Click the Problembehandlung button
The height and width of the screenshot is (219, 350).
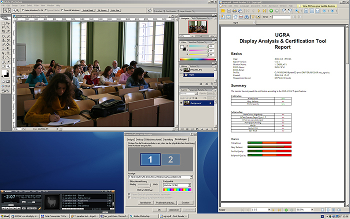[x=166, y=202]
